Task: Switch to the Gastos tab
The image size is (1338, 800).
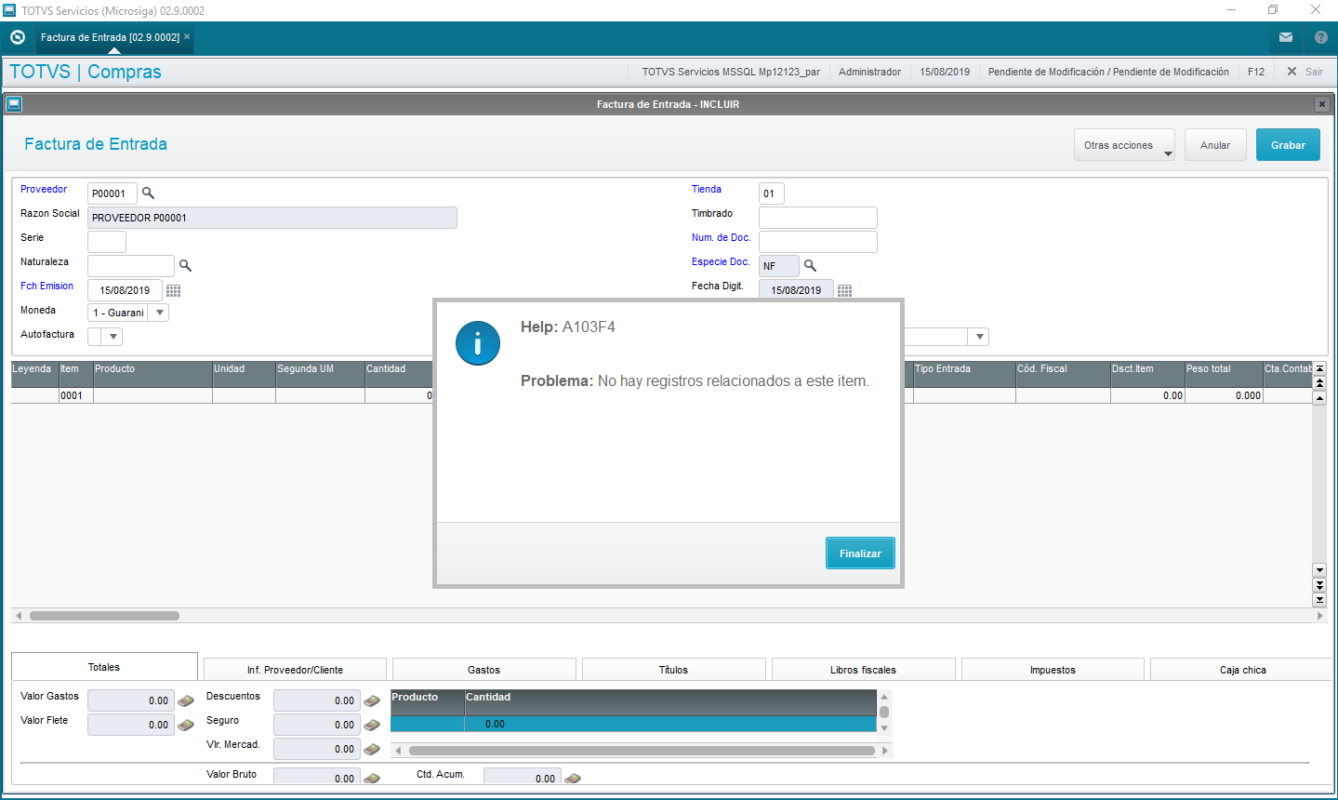Action: pos(484,670)
